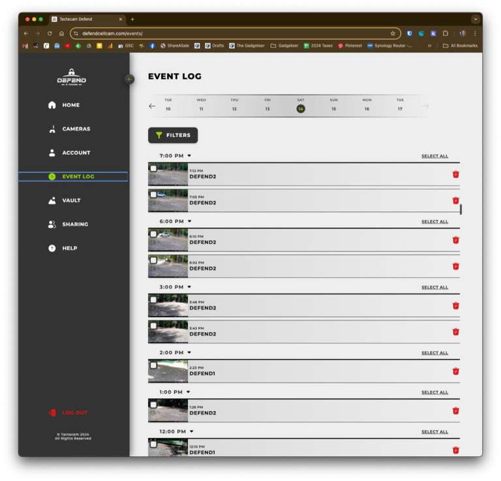Open the Filters button
501x481 pixels.
[173, 135]
